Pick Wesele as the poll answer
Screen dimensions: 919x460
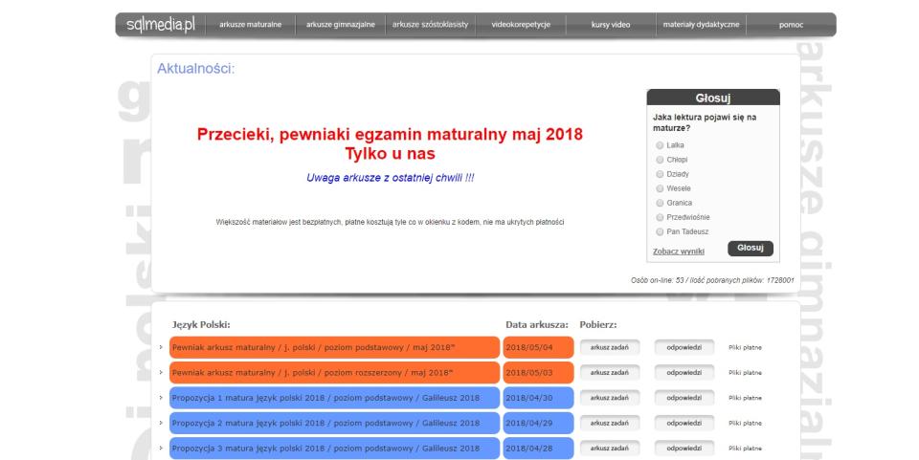click(x=660, y=188)
